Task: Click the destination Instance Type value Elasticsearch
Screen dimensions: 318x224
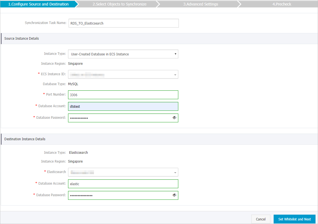Action: click(x=78, y=152)
